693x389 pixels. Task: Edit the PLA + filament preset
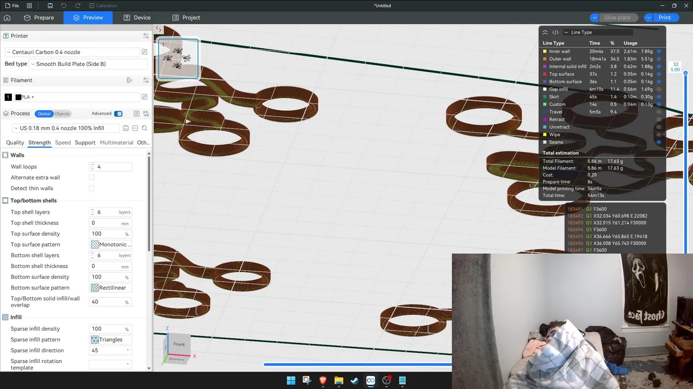(145, 97)
